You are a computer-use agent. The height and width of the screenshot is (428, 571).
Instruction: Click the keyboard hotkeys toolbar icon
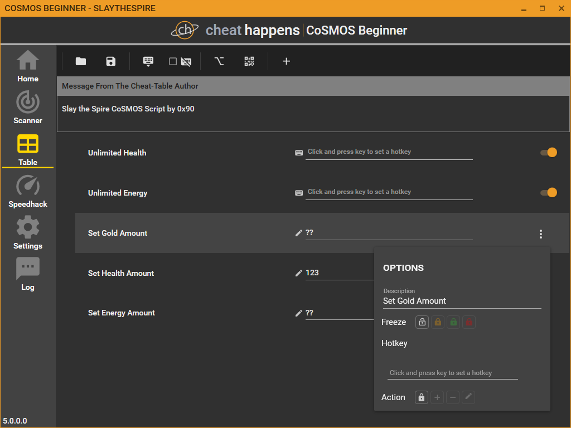148,61
